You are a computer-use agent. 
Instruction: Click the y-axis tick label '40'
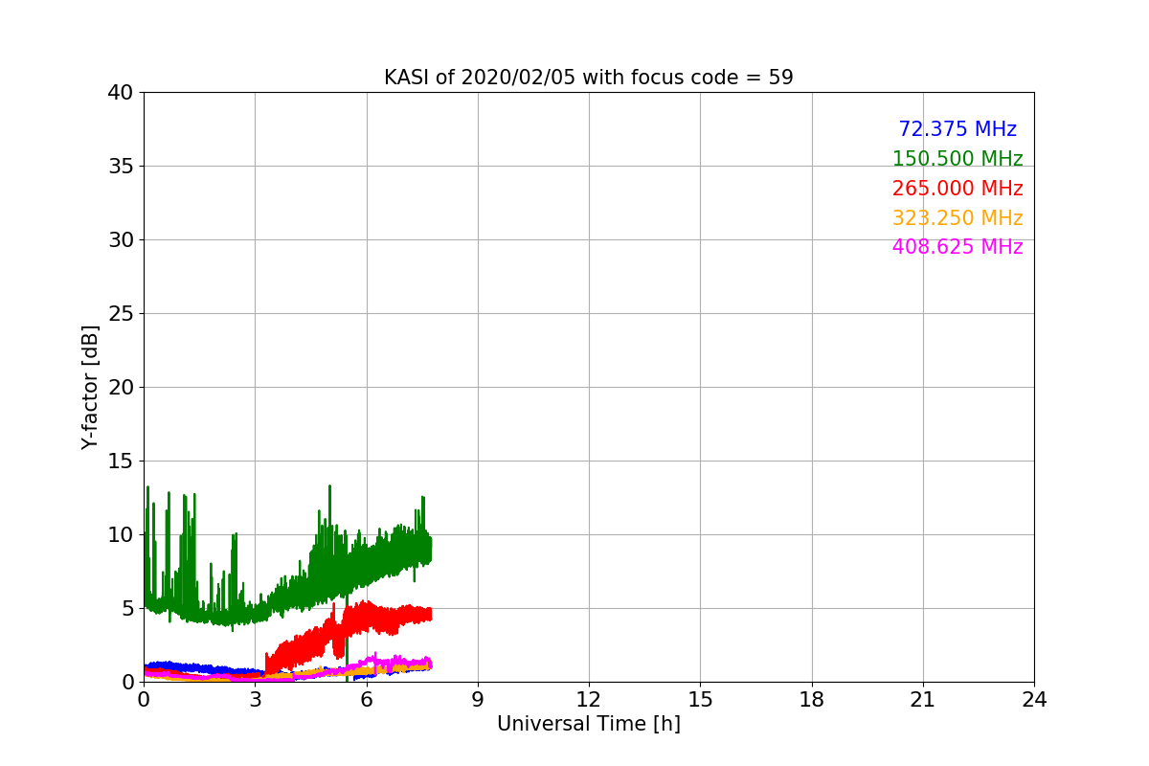point(121,93)
